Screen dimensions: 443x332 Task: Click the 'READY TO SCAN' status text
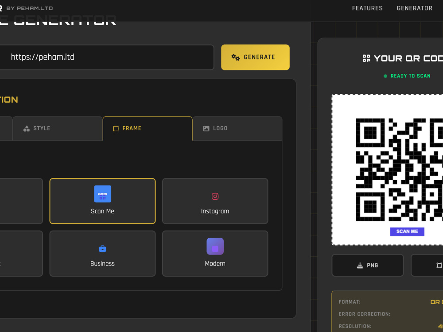coord(411,76)
